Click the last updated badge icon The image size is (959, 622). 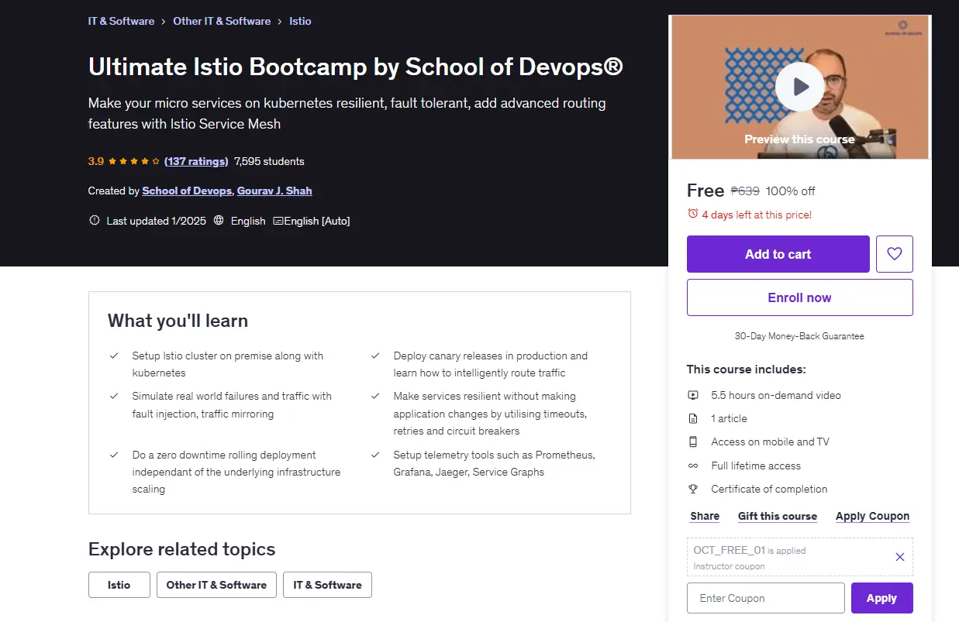pyautogui.click(x=95, y=221)
